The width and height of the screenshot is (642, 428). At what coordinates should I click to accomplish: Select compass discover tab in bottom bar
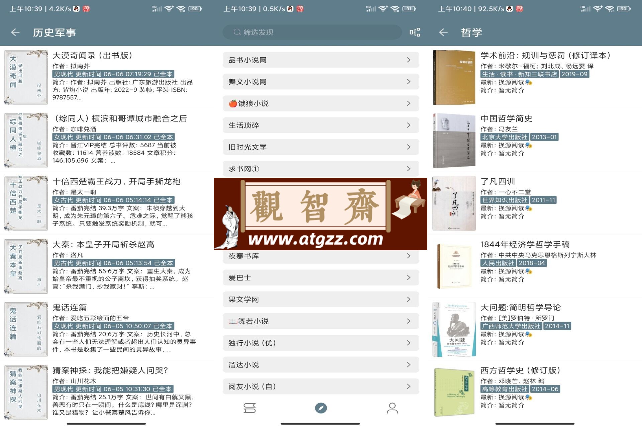321,408
